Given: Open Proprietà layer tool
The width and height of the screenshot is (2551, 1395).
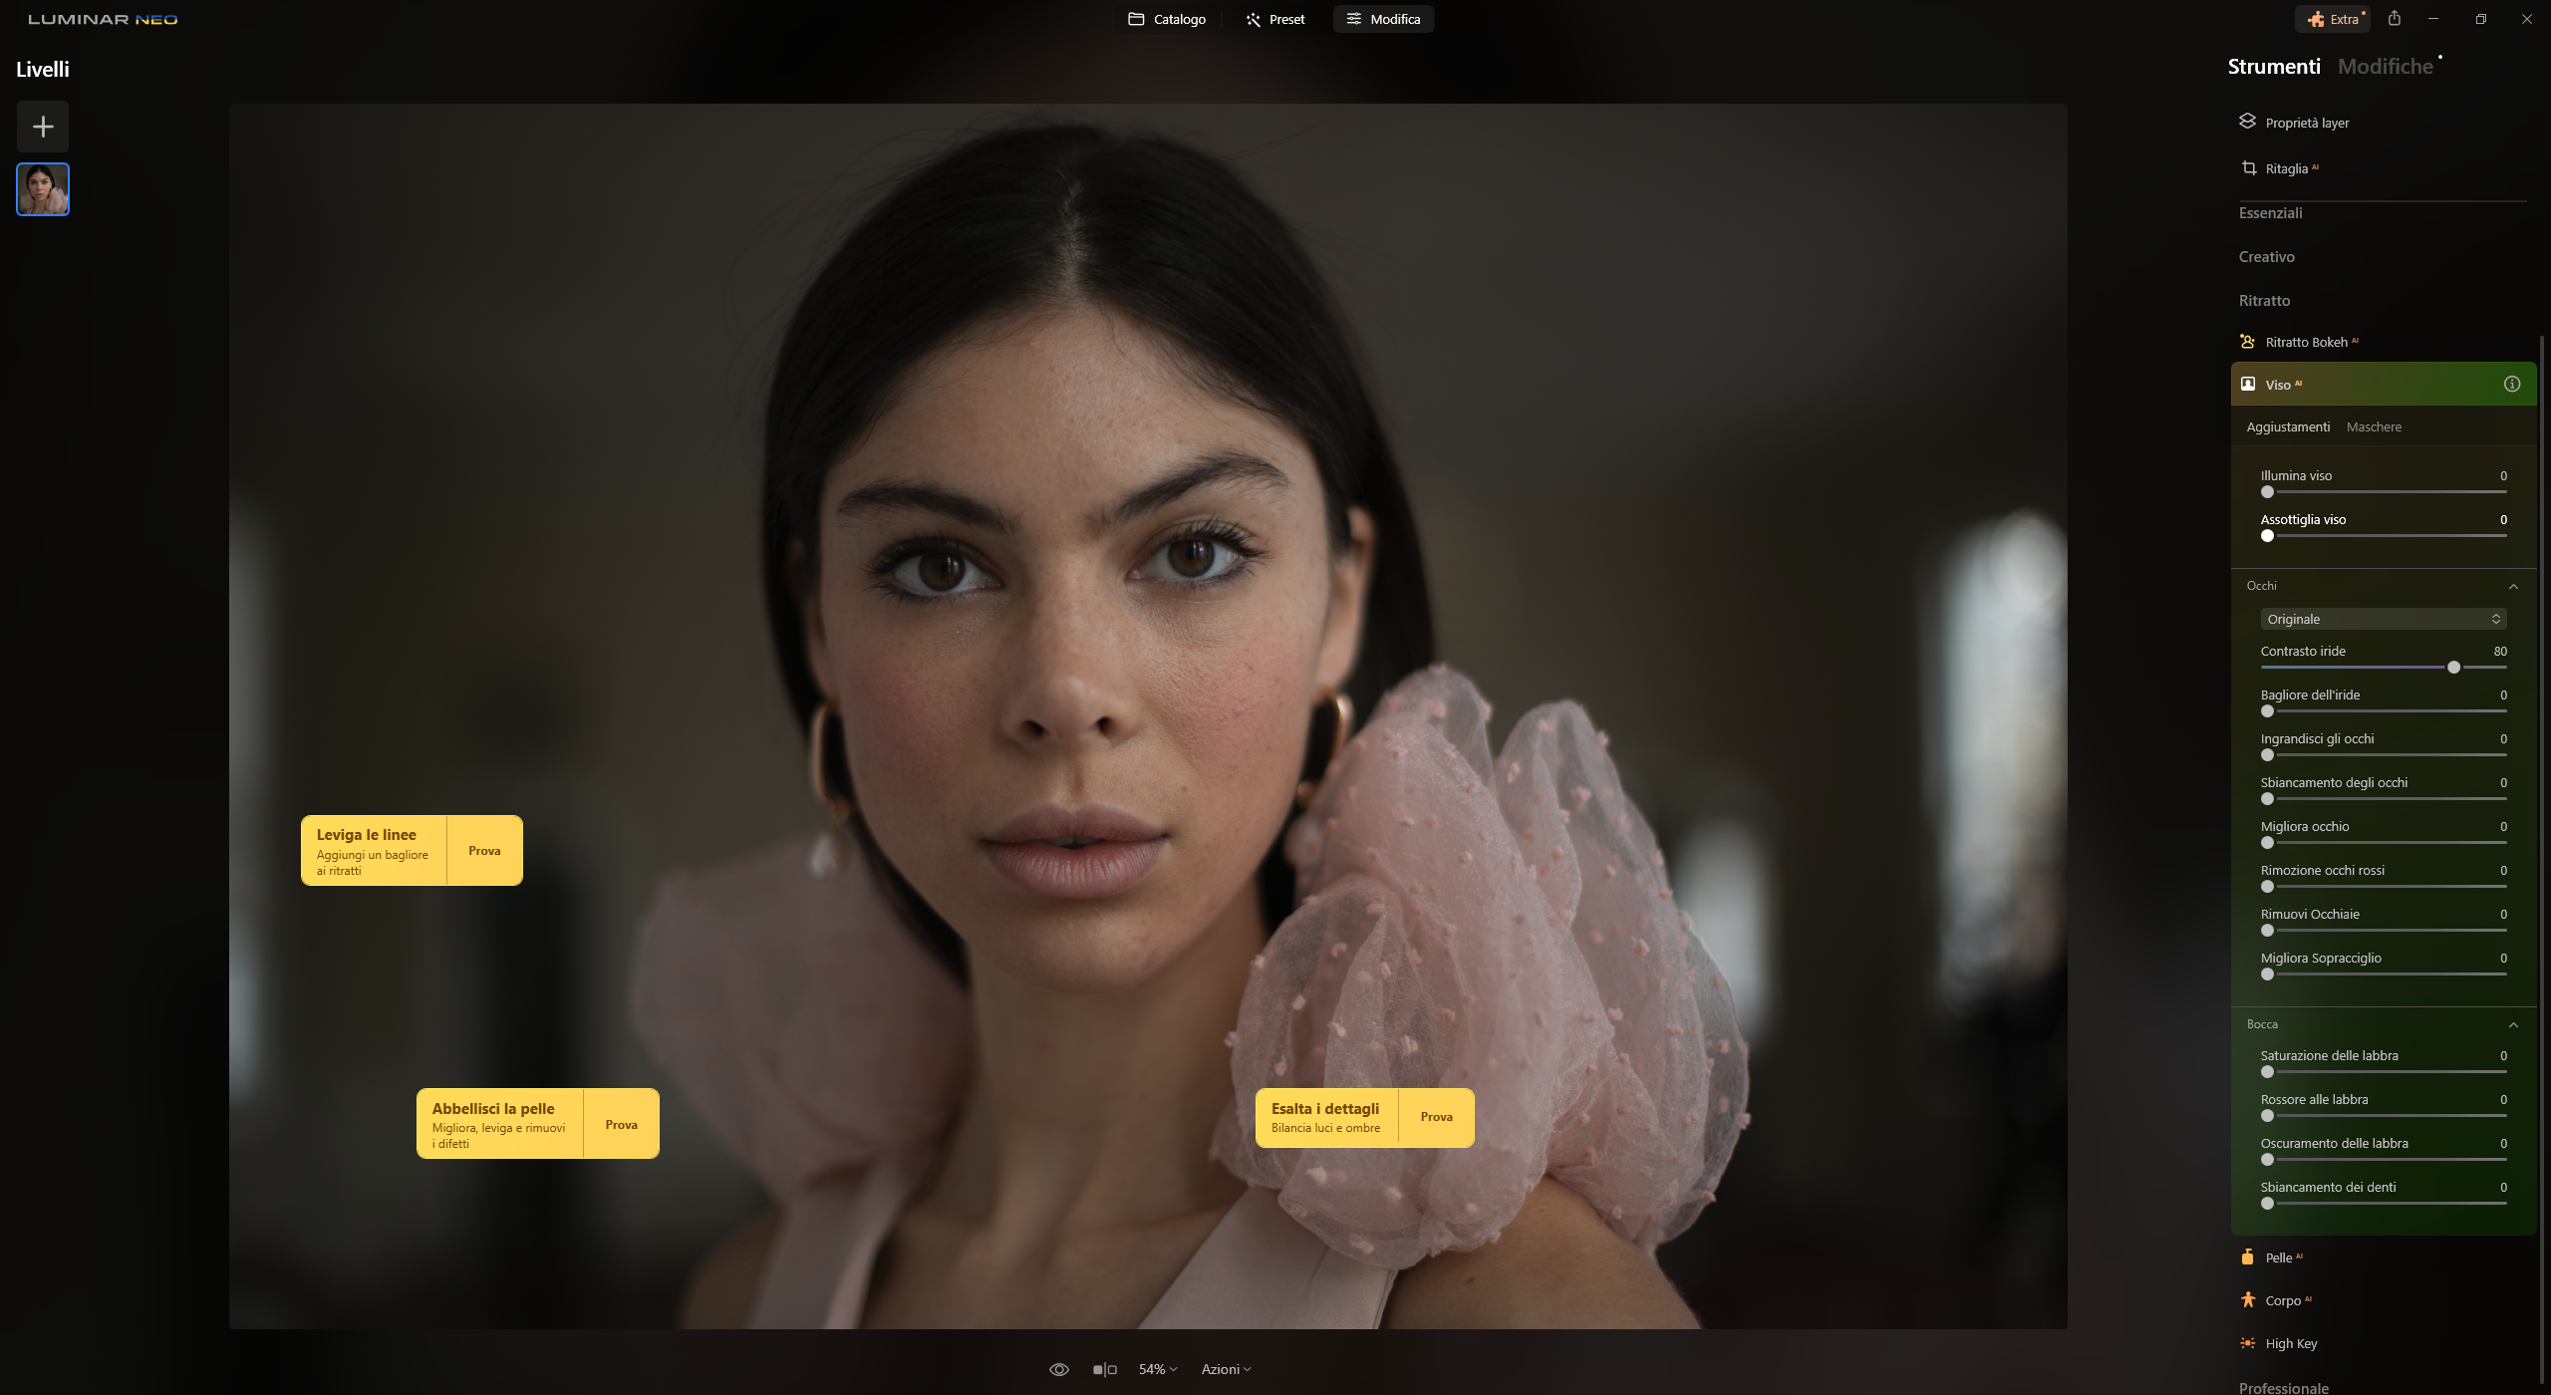Looking at the screenshot, I should point(2305,123).
